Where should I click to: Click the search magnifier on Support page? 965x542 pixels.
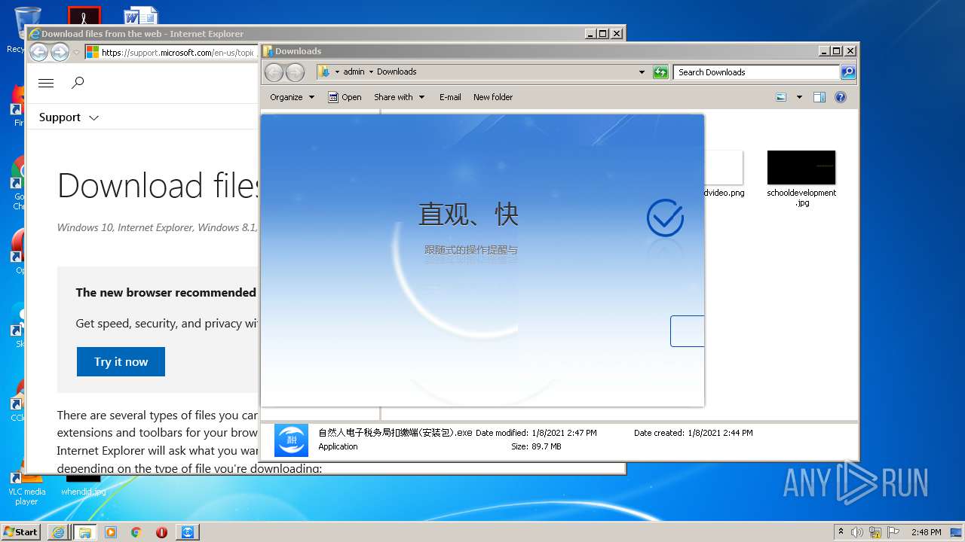[77, 83]
